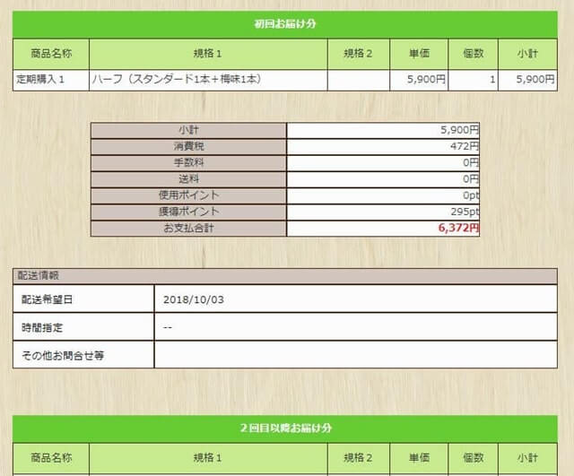Select 規格２ header in 初回お届け分 table
Image resolution: width=574 pixels, height=476 pixels.
359,54
